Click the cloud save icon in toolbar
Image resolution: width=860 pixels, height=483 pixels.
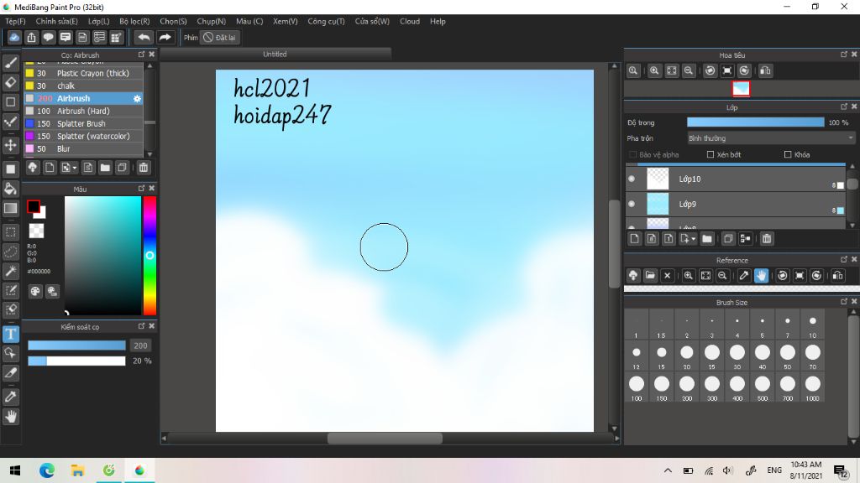[14, 37]
